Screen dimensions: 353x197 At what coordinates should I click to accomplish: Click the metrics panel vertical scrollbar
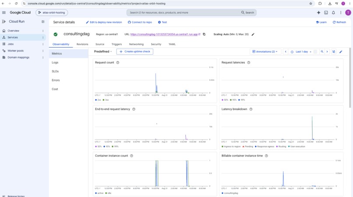[350, 78]
